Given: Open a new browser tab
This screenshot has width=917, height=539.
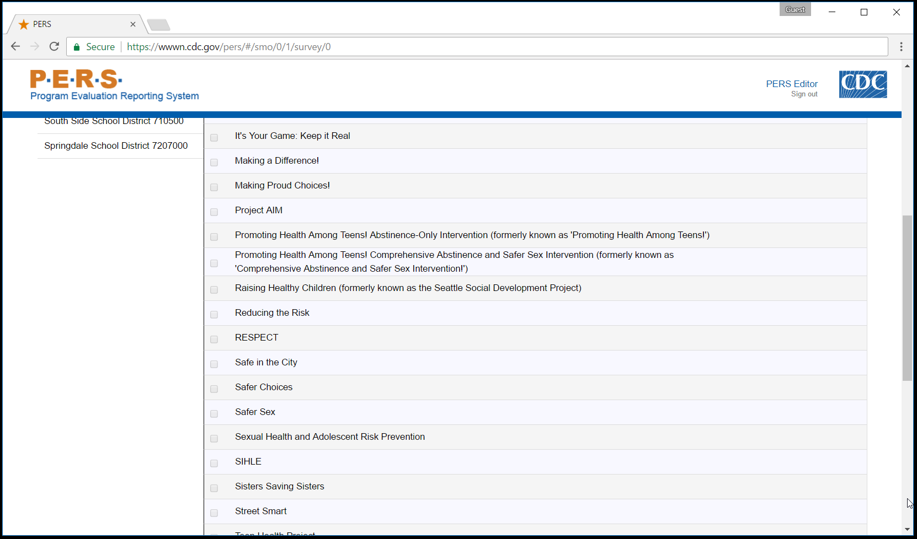Looking at the screenshot, I should [x=159, y=25].
